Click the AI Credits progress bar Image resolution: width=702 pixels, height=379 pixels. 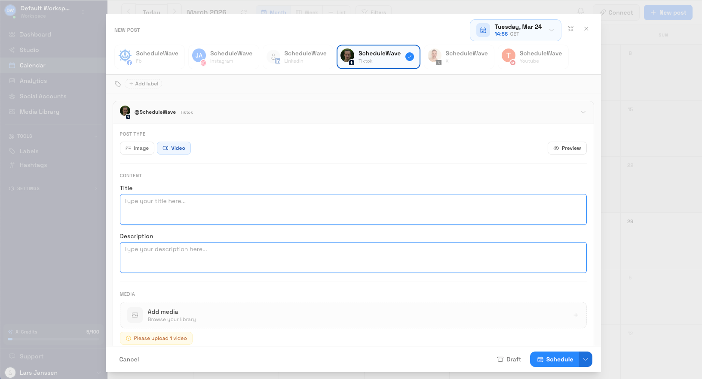coord(53,339)
